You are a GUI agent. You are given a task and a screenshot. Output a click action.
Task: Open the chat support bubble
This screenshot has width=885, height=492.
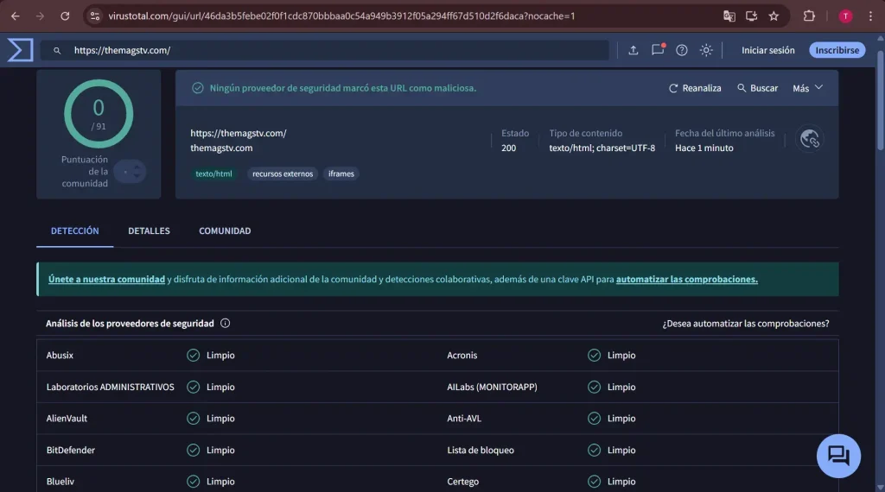[838, 456]
